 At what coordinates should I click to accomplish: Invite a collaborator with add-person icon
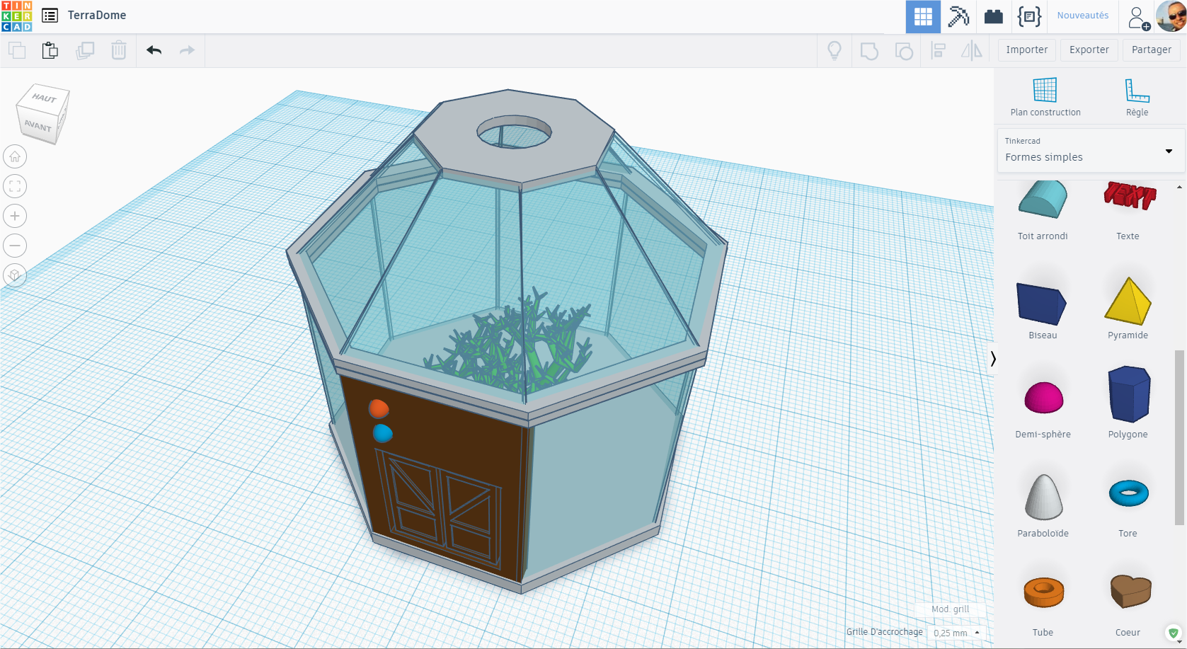(x=1138, y=18)
